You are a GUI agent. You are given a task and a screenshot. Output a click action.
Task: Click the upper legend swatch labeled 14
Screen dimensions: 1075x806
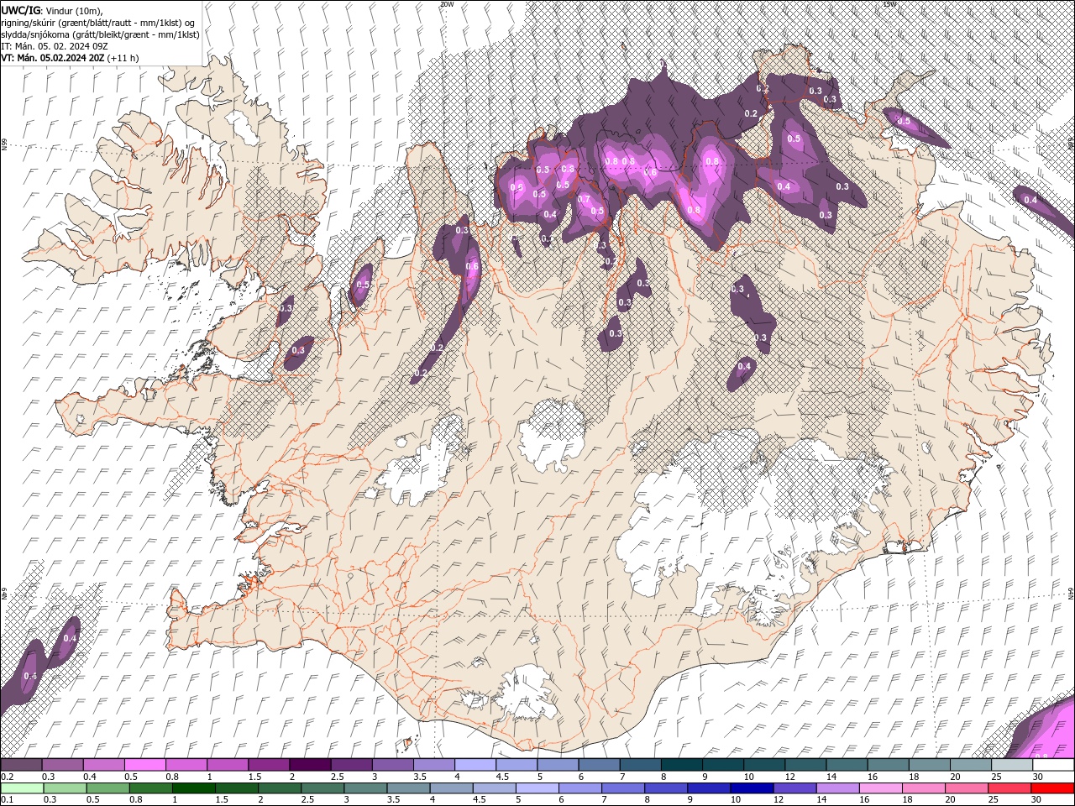point(846,765)
